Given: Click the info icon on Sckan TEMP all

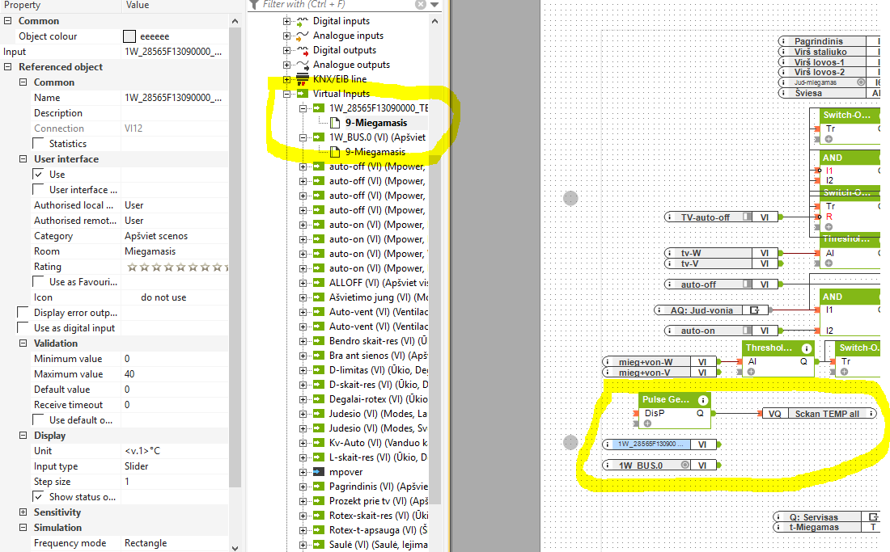Looking at the screenshot, I should pos(871,414).
